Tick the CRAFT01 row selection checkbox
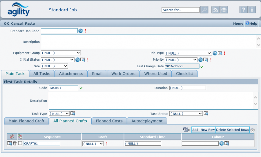Viewport: 261px width, 157px height. click(20, 143)
